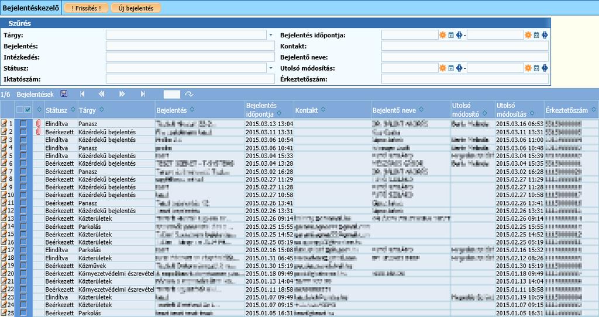
Task: Tick the checkbox of row 1
Action: pyautogui.click(x=23, y=124)
